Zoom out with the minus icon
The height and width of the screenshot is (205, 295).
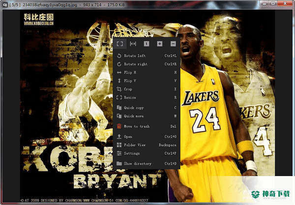pos(173,44)
